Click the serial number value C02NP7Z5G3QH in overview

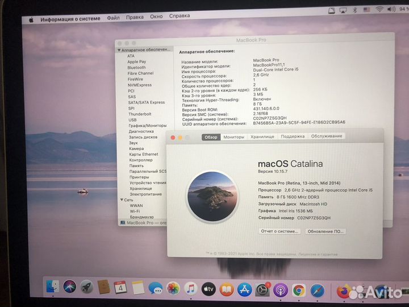tap(314, 218)
